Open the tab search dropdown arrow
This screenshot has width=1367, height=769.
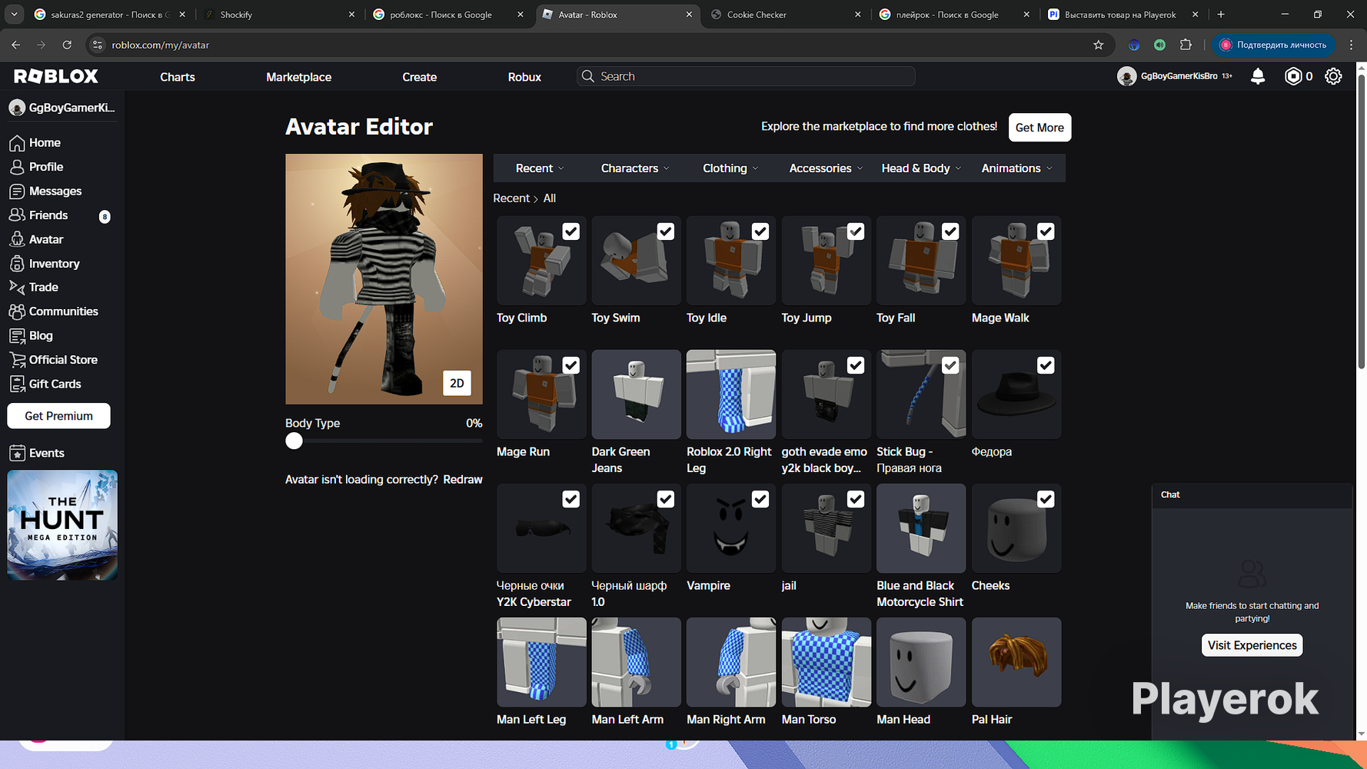[x=15, y=15]
